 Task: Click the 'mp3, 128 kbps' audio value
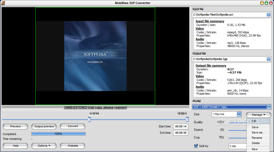pyautogui.click(x=236, y=43)
